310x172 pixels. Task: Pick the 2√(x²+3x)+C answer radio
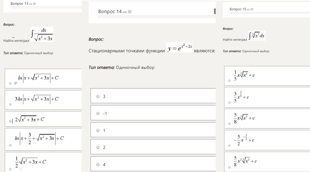(x=10, y=121)
